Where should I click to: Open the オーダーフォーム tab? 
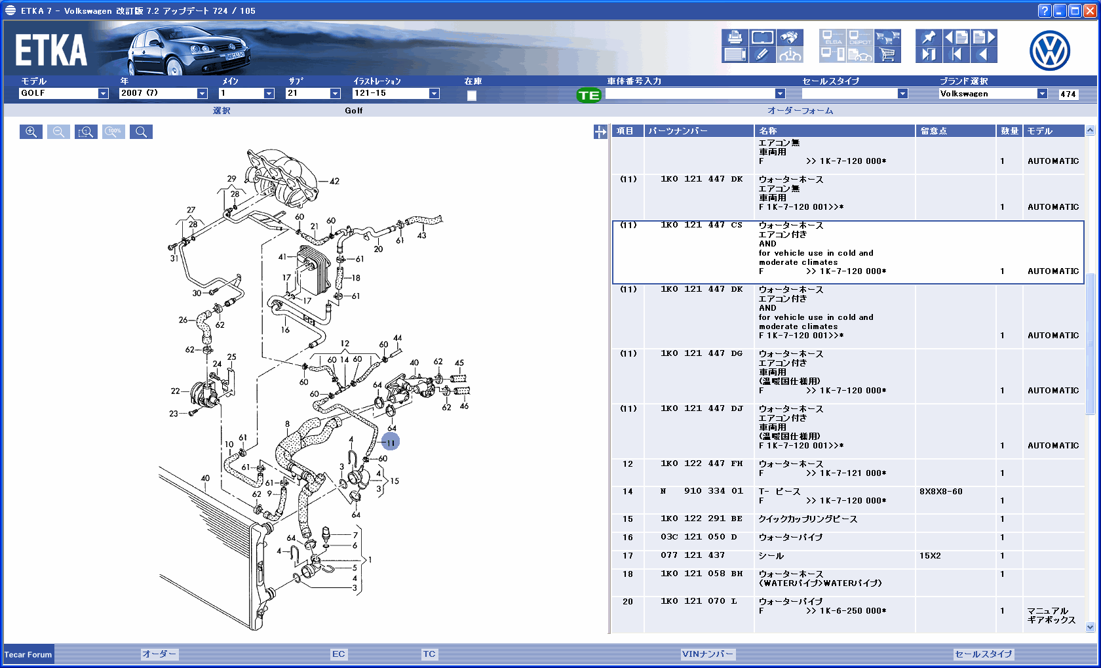(800, 111)
